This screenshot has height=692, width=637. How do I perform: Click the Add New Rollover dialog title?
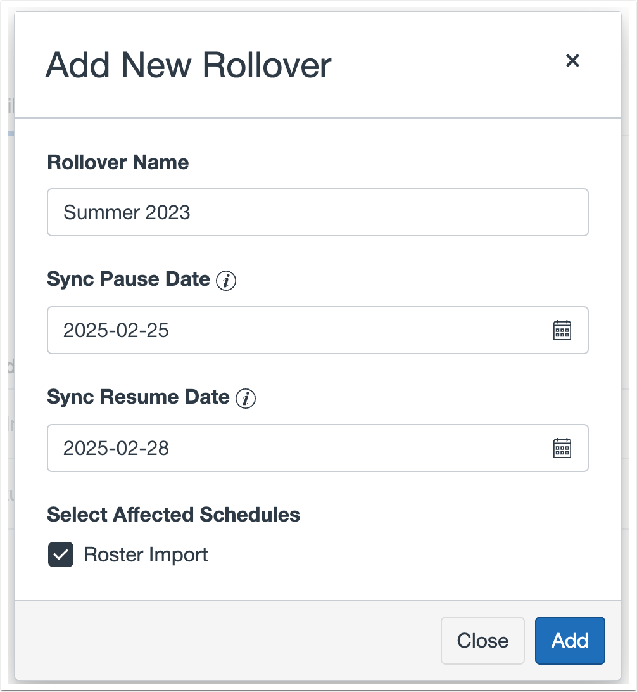point(188,65)
